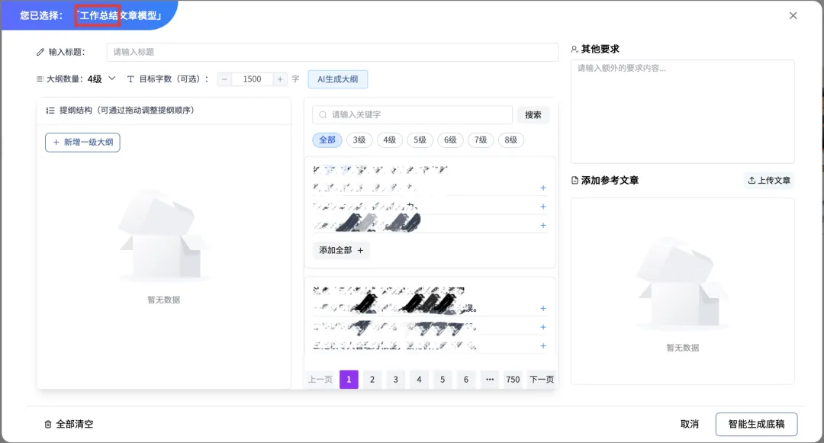Click the 工作总结文章模型 selected model label
The image size is (824, 443).
click(119, 16)
